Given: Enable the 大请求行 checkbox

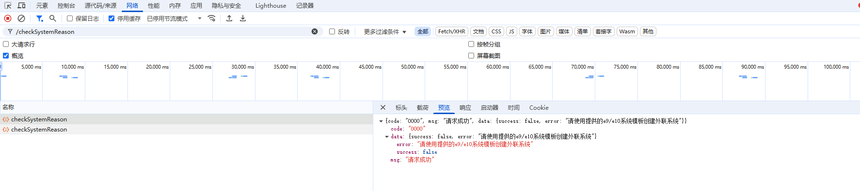Looking at the screenshot, I should pos(6,44).
